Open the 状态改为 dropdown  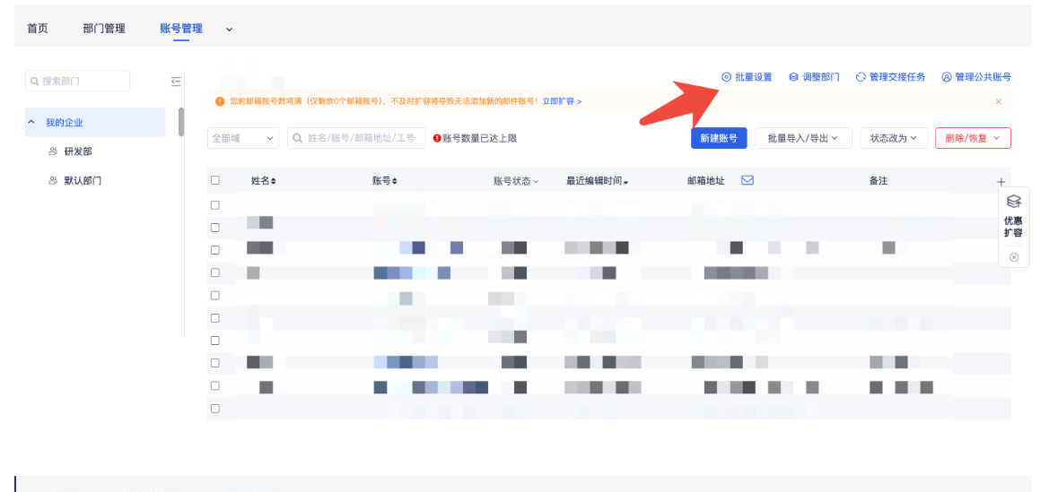(x=894, y=138)
